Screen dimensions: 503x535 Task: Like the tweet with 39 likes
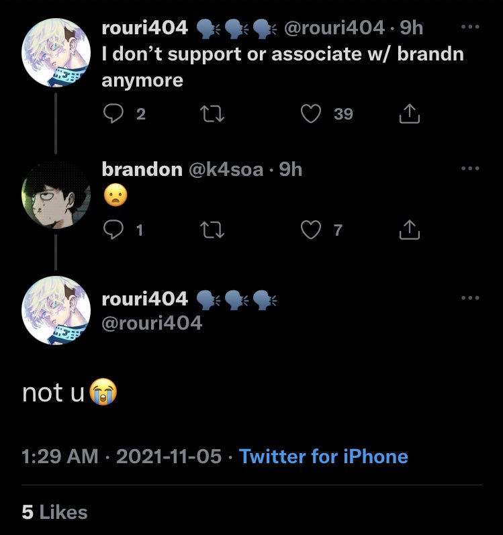click(x=311, y=113)
